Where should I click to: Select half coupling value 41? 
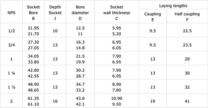(187, 101)
